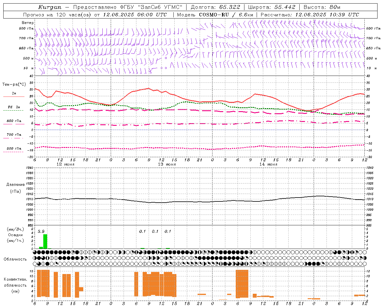Click the "Td 2м" dew point legend entry
The image size is (382, 306).
pos(14,107)
